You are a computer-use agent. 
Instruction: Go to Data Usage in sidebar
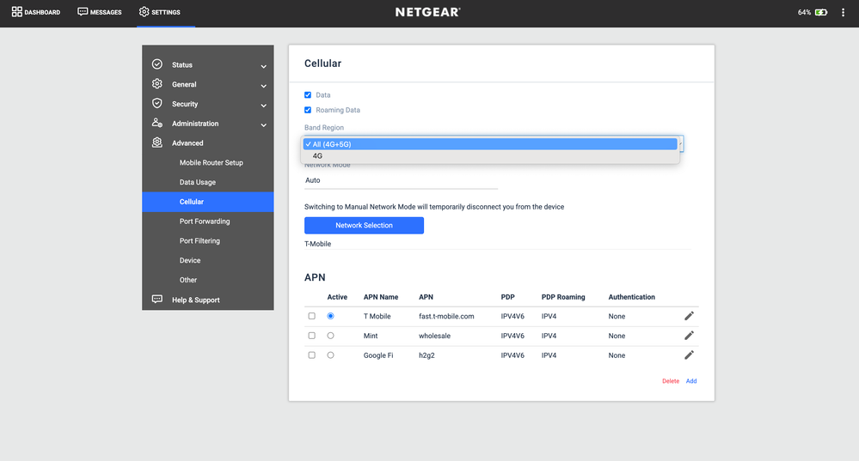pyautogui.click(x=197, y=182)
